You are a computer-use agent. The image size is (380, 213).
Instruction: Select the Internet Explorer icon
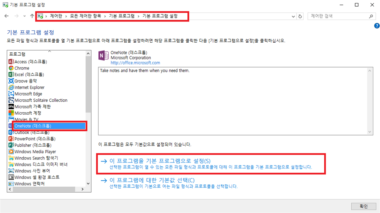(x=11, y=88)
